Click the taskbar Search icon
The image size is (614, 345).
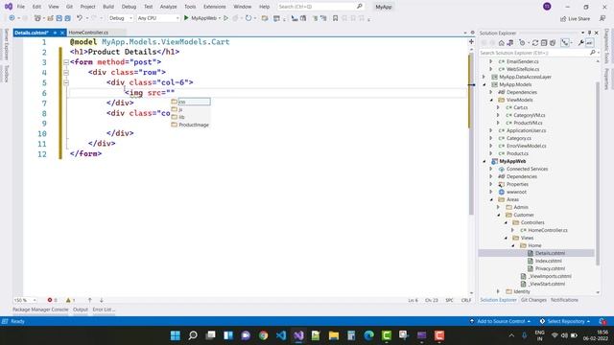click(x=193, y=335)
